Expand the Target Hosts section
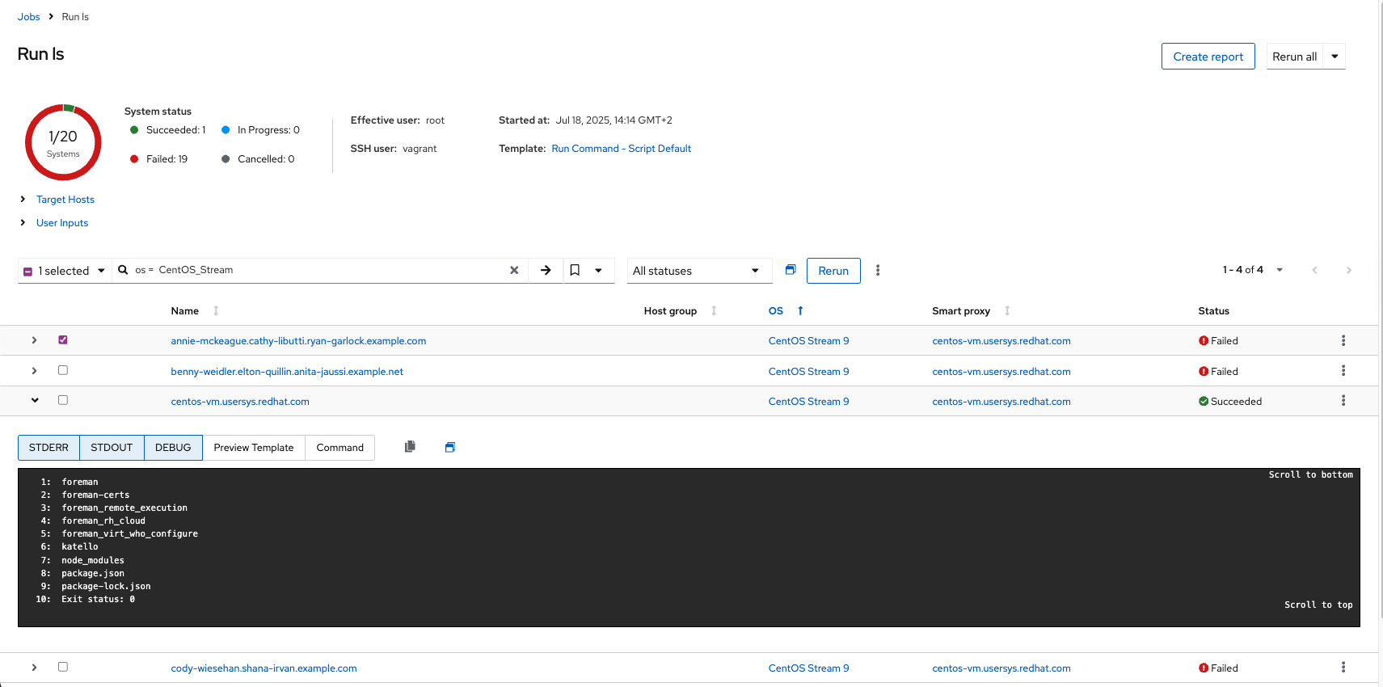Image resolution: width=1383 pixels, height=687 pixels. point(65,200)
